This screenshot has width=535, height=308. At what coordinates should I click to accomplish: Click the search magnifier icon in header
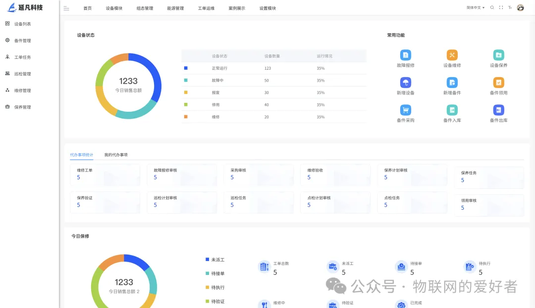[x=492, y=7]
